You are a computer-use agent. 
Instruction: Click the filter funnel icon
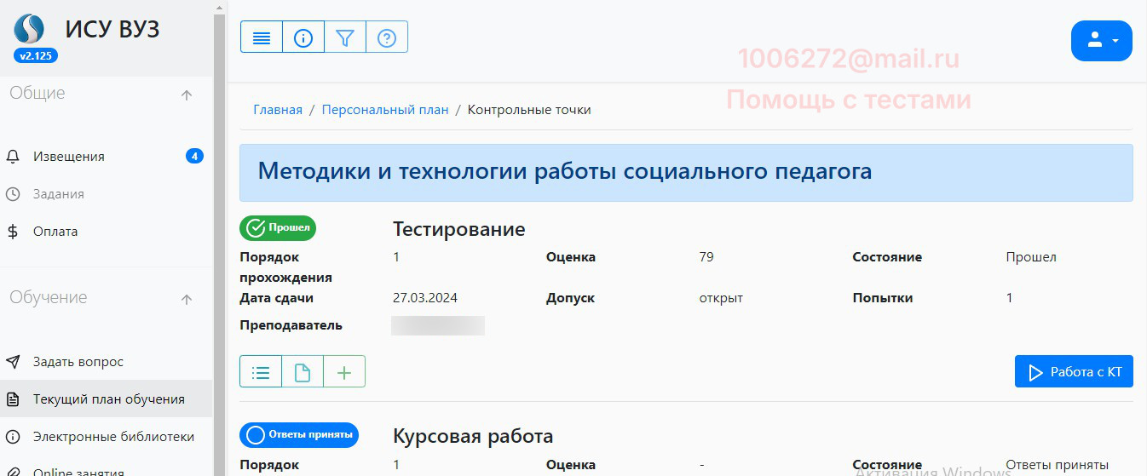click(345, 37)
